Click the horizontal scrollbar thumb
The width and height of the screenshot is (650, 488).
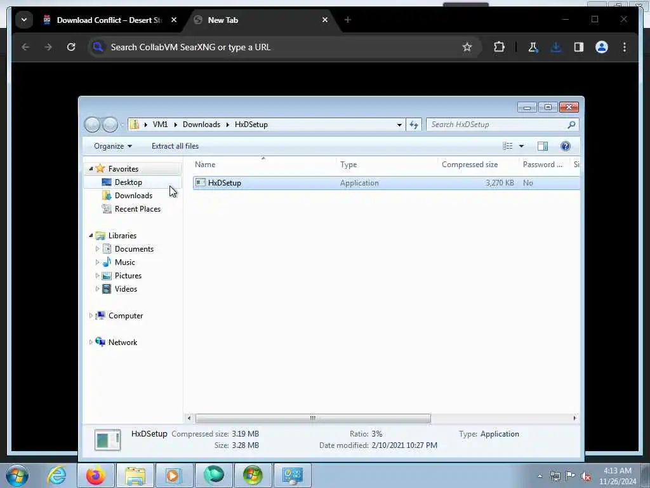(x=313, y=418)
